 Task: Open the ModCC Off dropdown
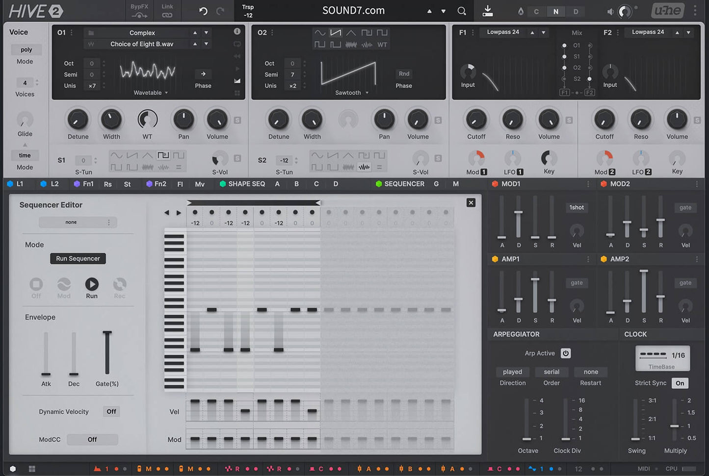[x=92, y=440]
